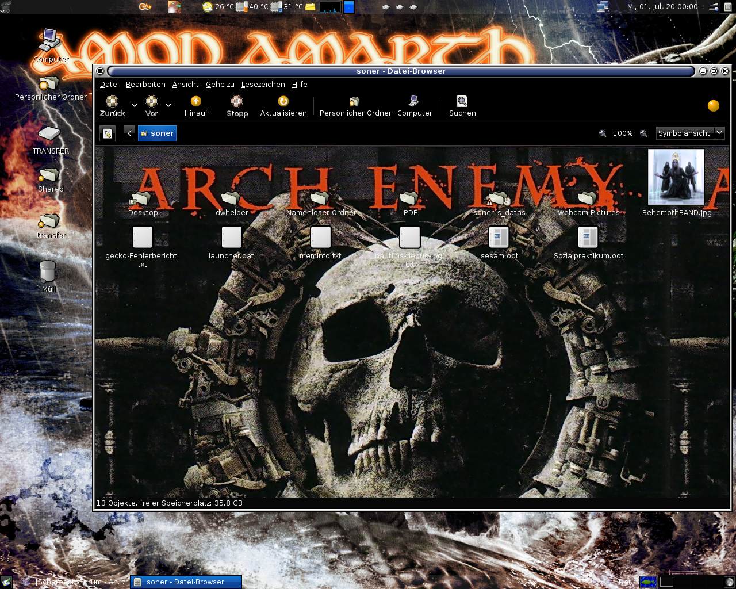
Task: Click the Stopp toolbar button
Action: point(237,106)
